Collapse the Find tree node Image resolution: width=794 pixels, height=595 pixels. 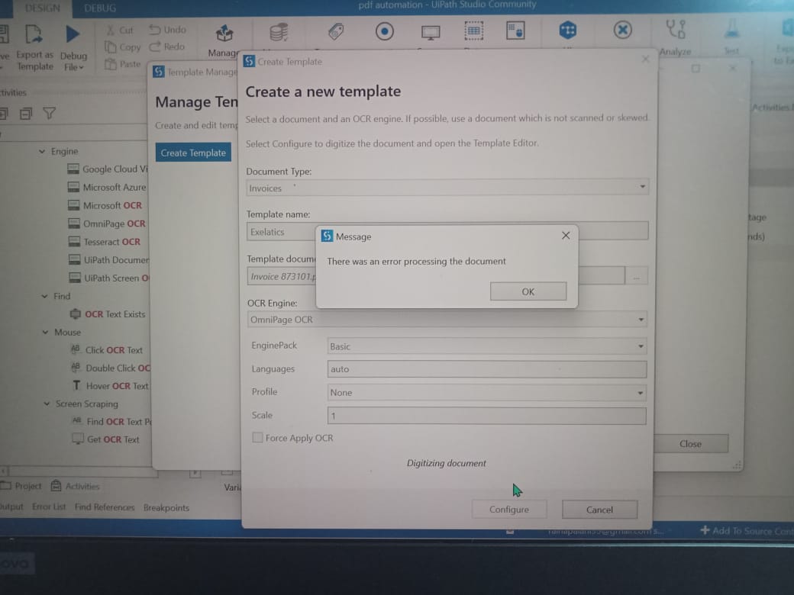[44, 296]
